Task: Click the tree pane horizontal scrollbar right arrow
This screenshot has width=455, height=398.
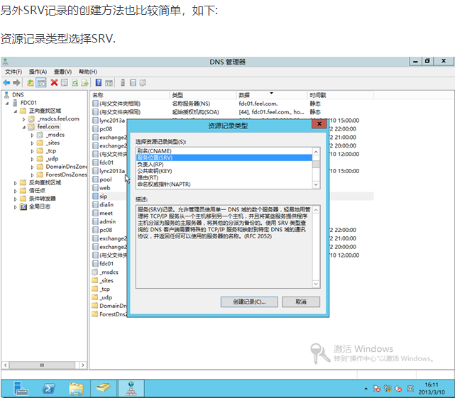Action: pyautogui.click(x=83, y=365)
